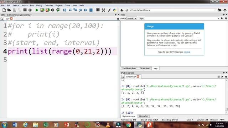Step into function debug icon
The height and width of the screenshot is (128, 228).
75,10
